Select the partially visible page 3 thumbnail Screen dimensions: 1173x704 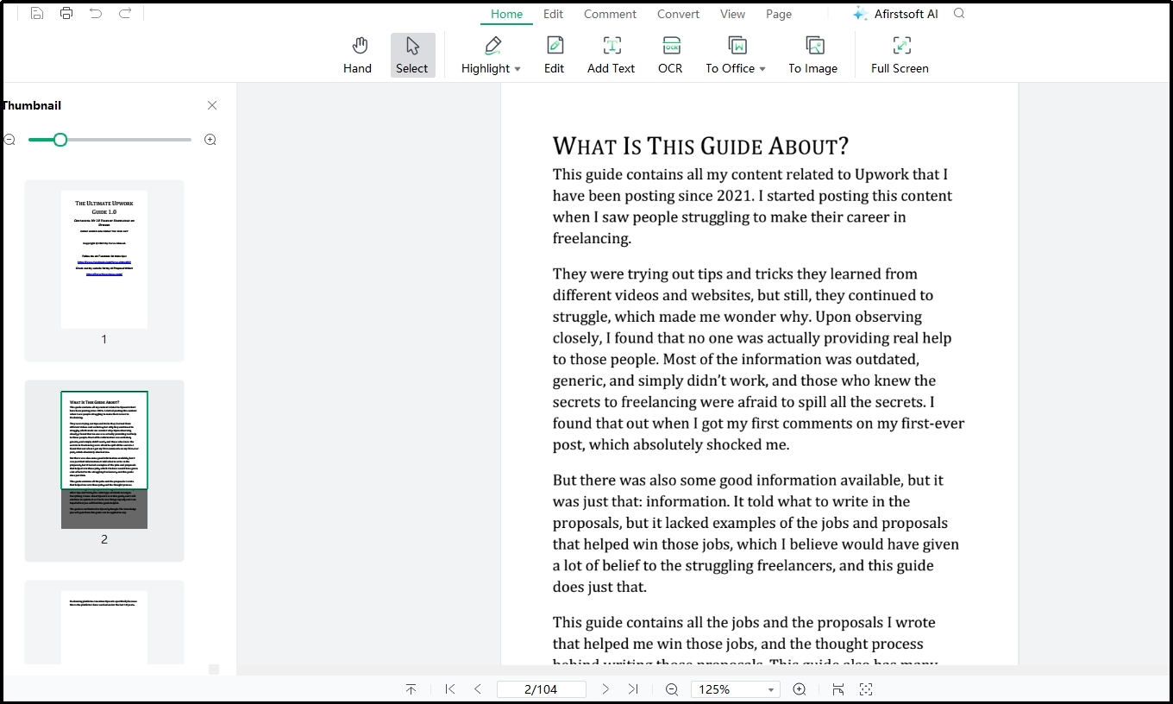(x=104, y=627)
